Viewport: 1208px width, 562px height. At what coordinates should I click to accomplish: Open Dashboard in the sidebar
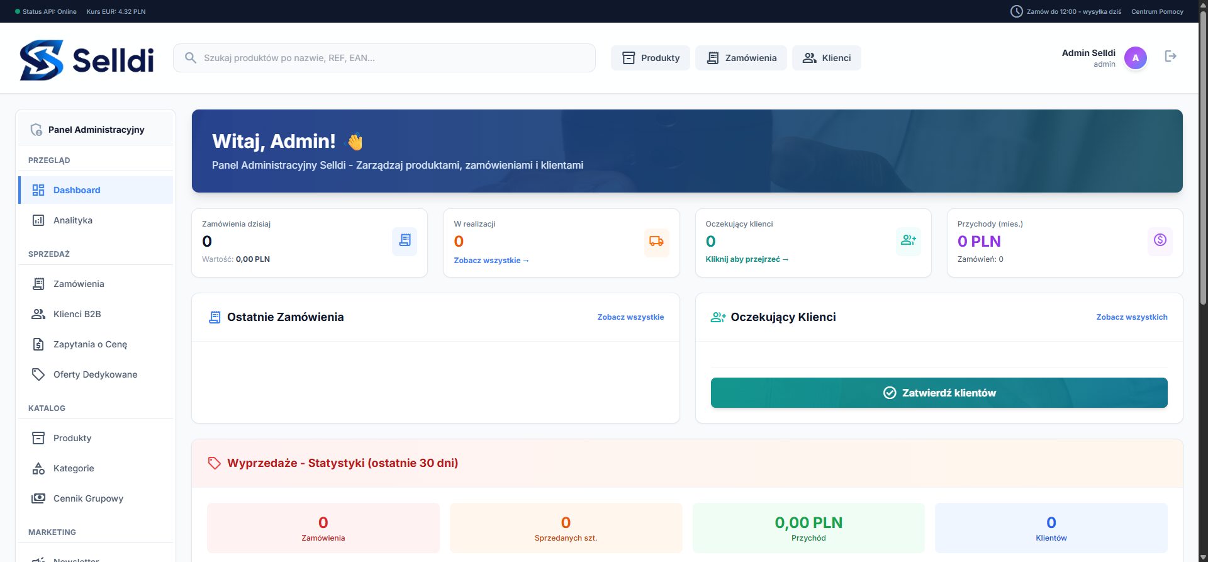[x=96, y=190]
